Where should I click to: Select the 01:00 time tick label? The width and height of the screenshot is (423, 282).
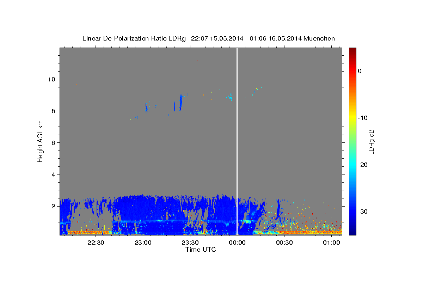pos(331,243)
